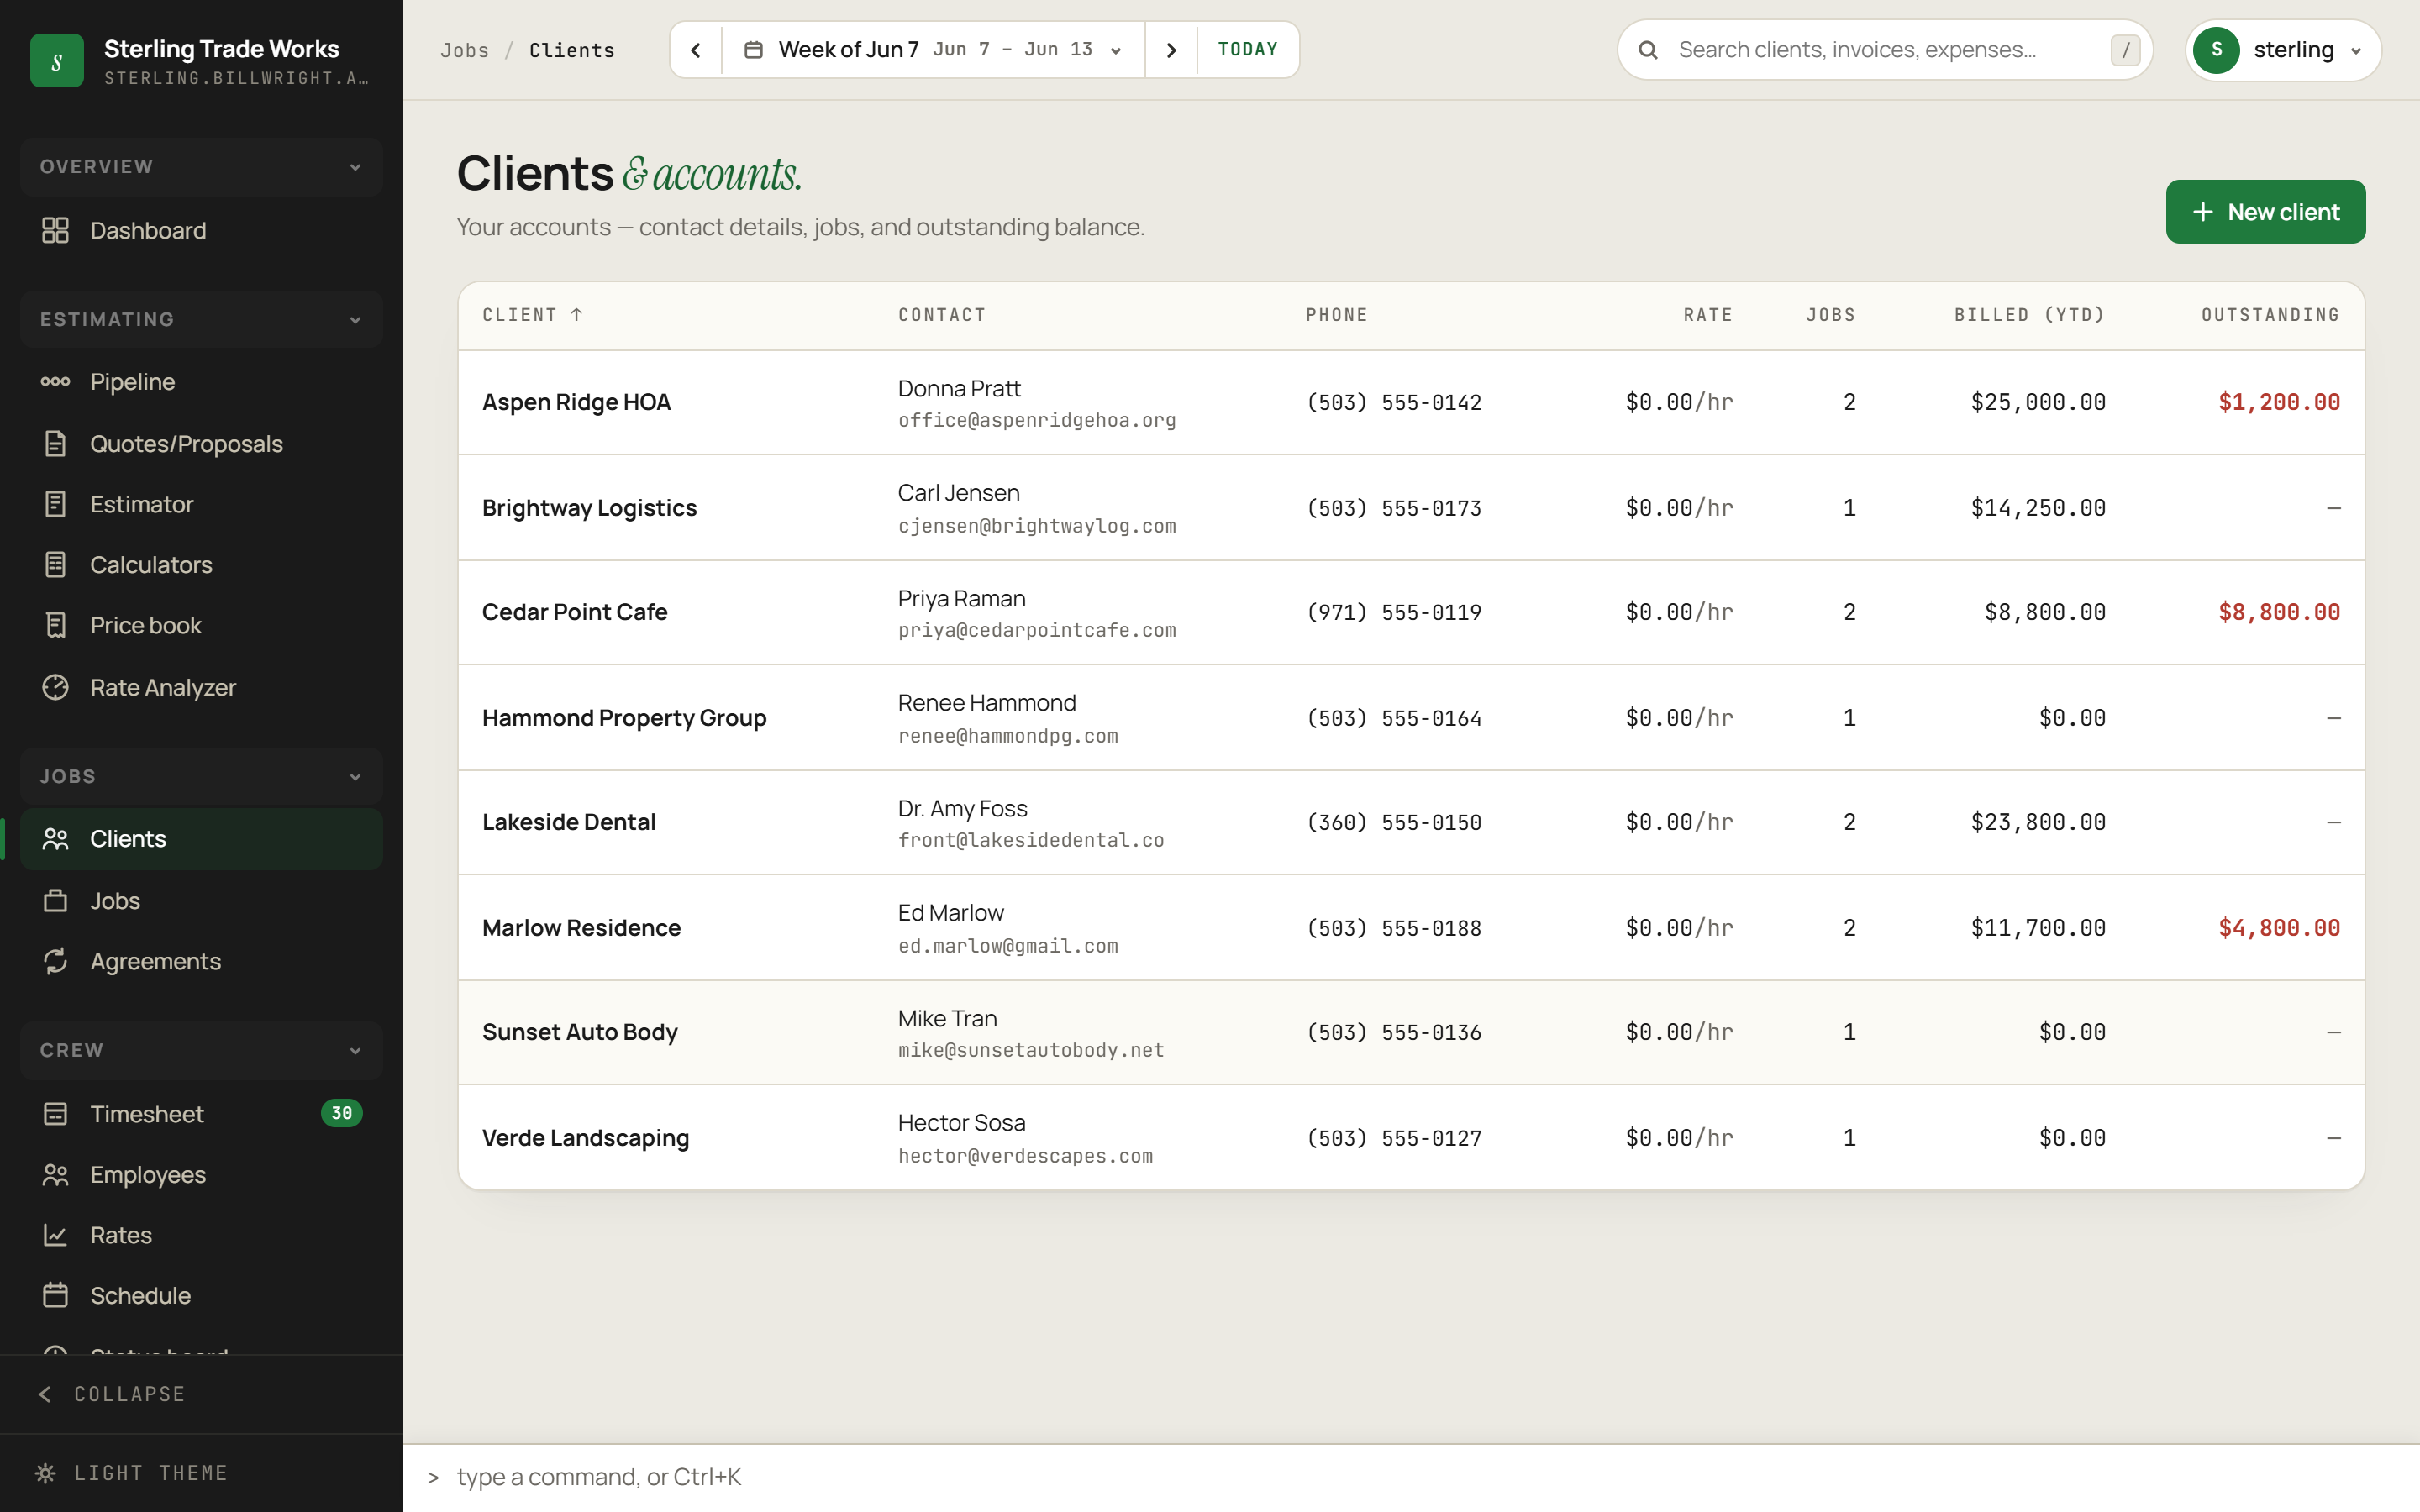Collapse the Overview section
This screenshot has height=1512, width=2420.
coord(201,166)
